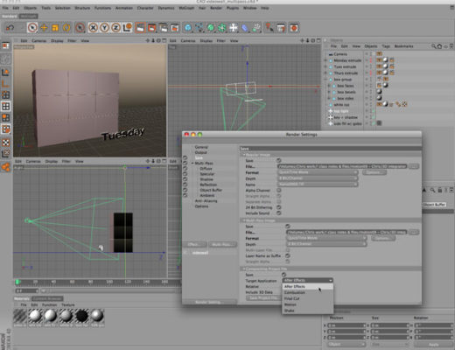Open the particle objects toolbar icon
455x350 pixels.
256,28
